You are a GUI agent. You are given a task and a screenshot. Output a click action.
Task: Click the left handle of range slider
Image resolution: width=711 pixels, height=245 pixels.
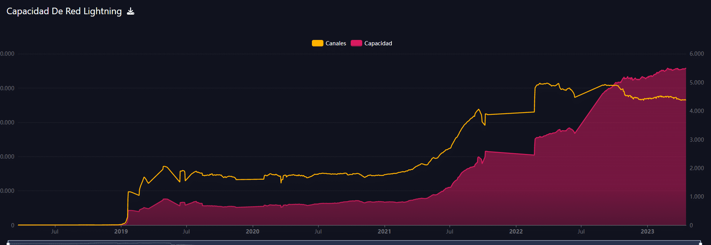click(x=8, y=243)
